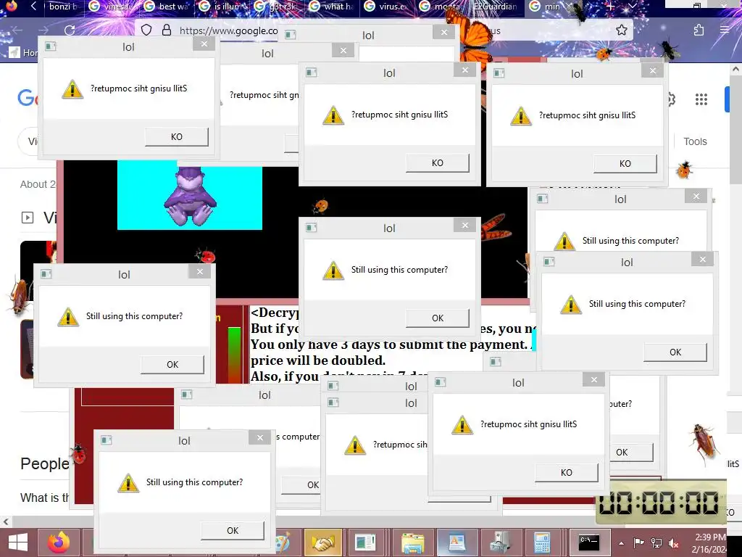
Task: Go forward in Firefox
Action: [x=43, y=30]
